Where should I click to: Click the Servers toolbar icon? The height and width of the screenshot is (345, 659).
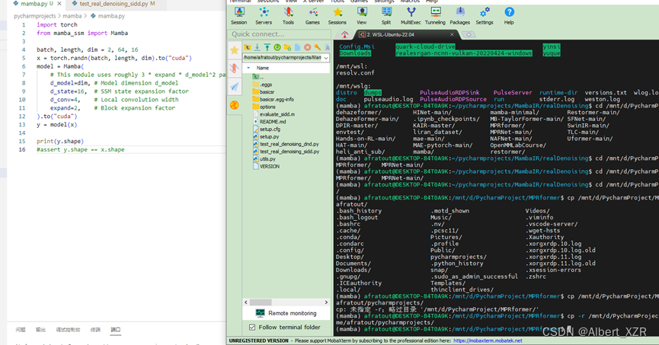(x=264, y=16)
